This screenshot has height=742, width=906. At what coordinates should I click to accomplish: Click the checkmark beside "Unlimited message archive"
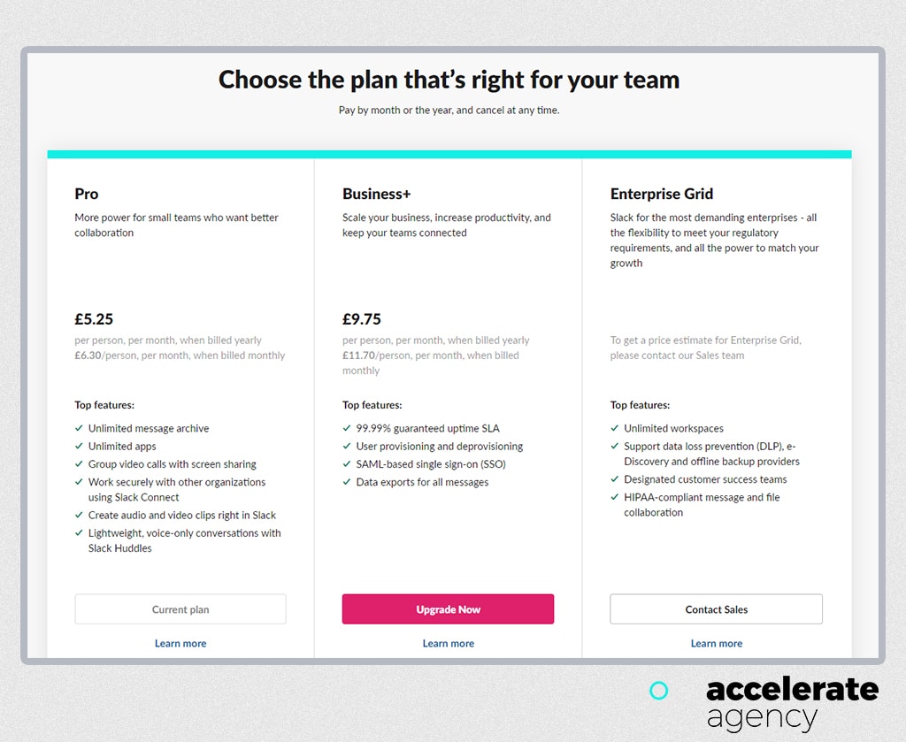(x=79, y=428)
